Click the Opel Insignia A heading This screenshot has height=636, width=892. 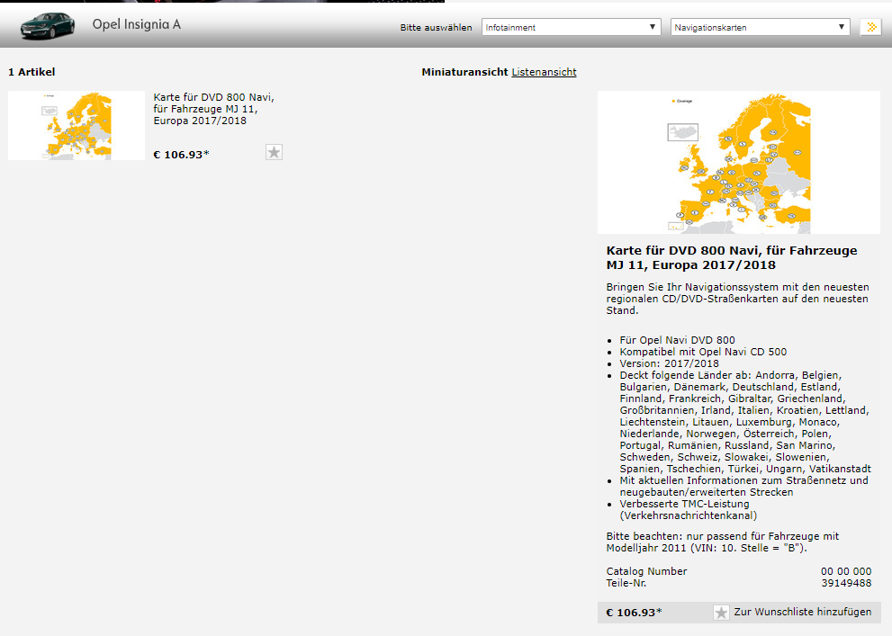137,24
